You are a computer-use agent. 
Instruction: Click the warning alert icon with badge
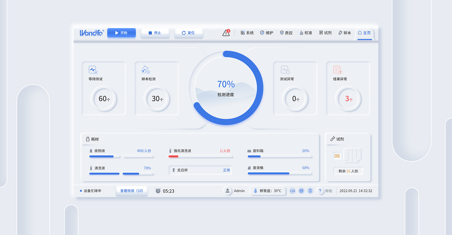click(226, 33)
